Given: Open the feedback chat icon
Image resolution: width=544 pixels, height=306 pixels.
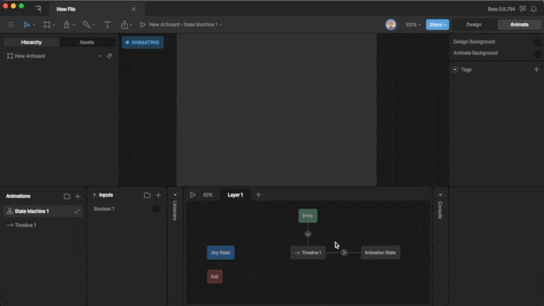Looking at the screenshot, I should [523, 9].
